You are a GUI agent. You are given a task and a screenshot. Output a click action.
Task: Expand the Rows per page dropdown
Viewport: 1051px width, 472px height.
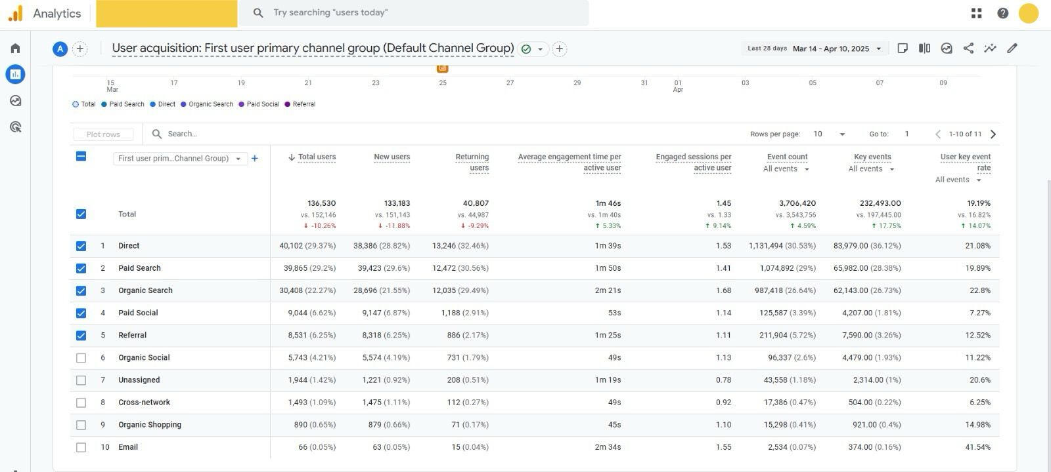pyautogui.click(x=830, y=134)
